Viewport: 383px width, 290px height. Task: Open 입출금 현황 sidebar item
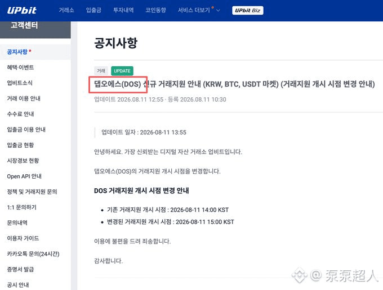click(x=20, y=145)
